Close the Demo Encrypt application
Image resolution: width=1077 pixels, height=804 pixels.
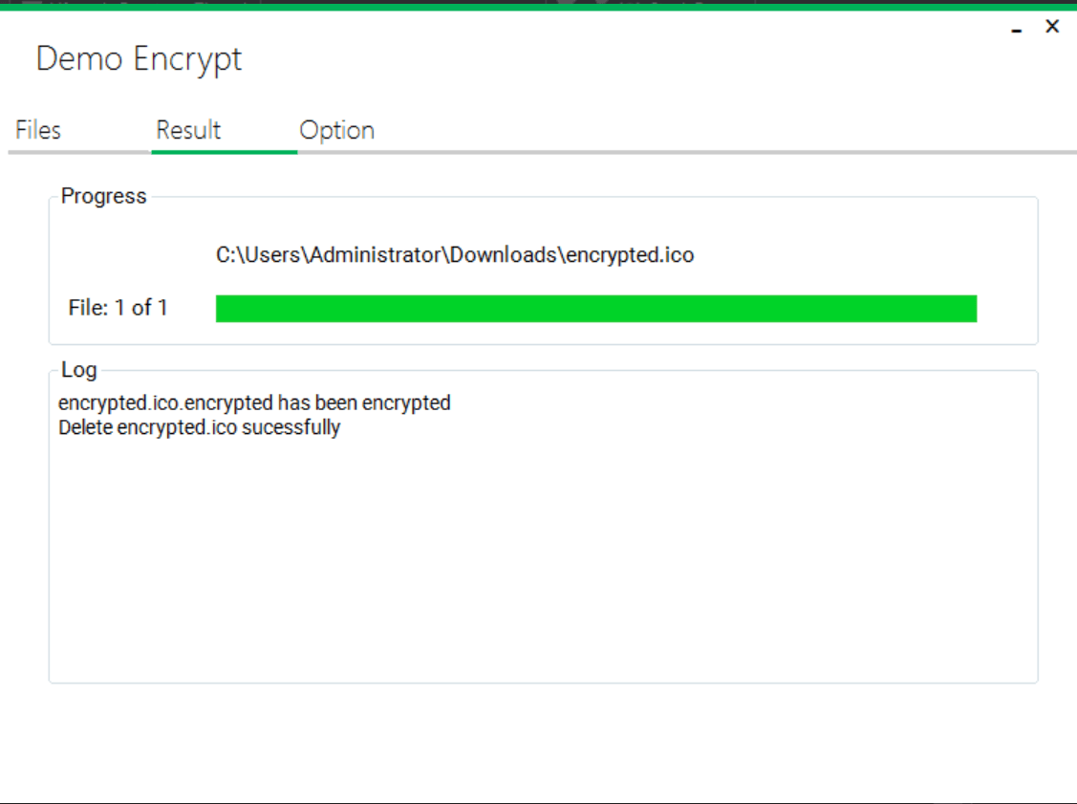[1051, 27]
